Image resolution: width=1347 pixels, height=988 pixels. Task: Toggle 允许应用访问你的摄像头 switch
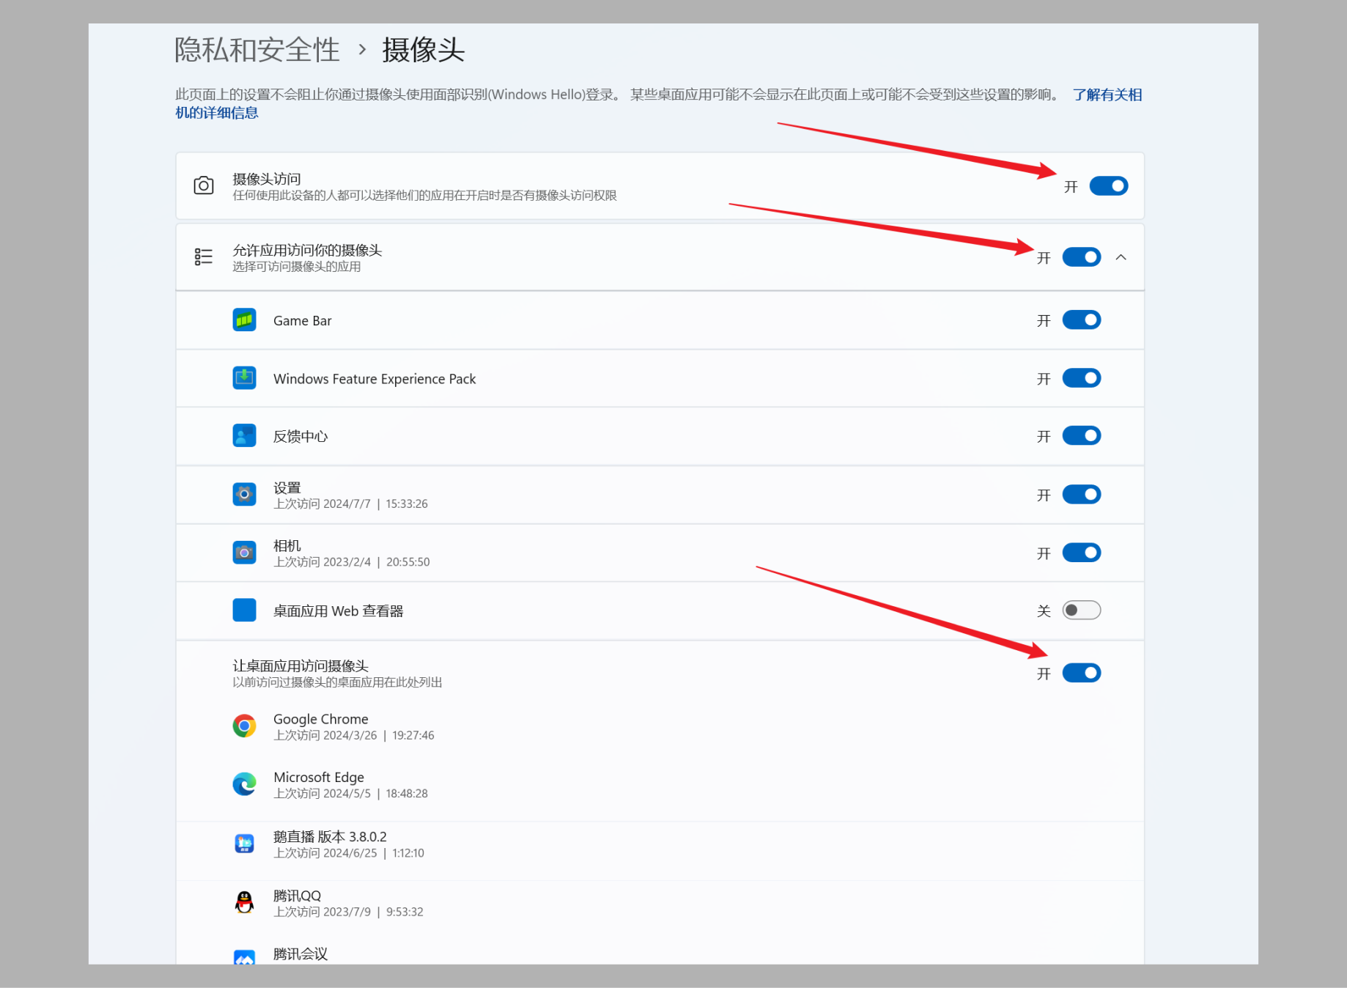point(1082,257)
